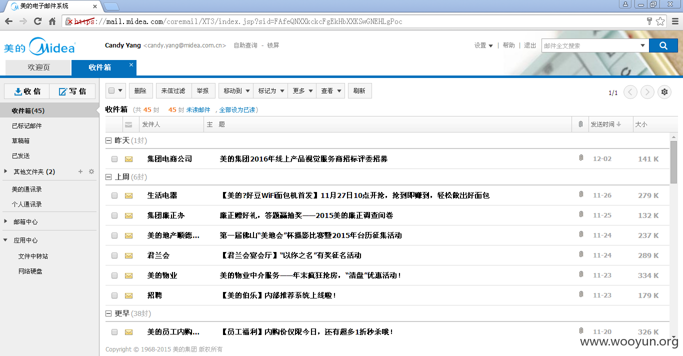
Task: Click envelope icon of 集团电商公司 mail
Action: tap(128, 159)
